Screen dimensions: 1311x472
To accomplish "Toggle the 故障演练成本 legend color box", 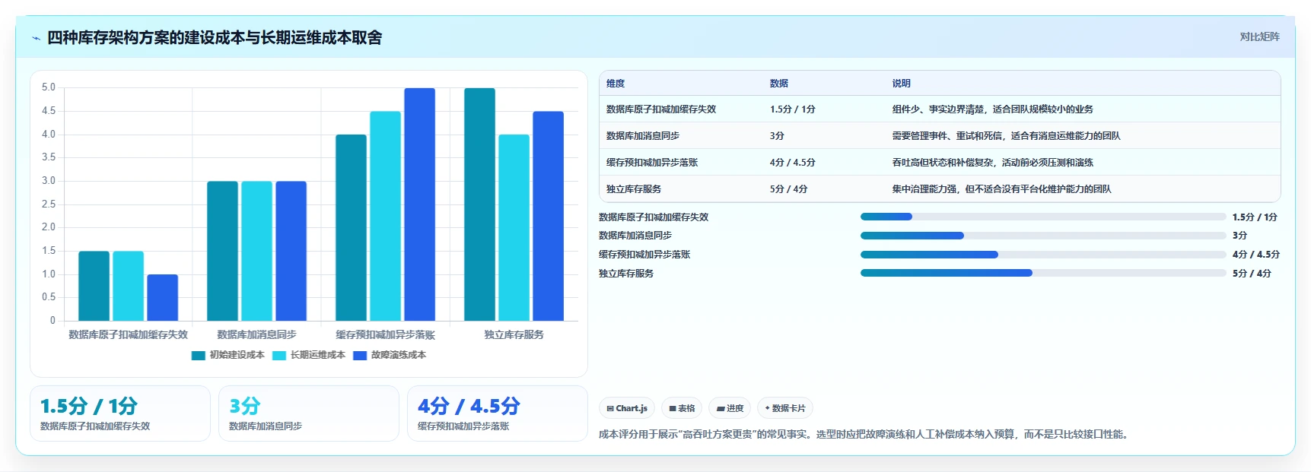I will coord(360,355).
